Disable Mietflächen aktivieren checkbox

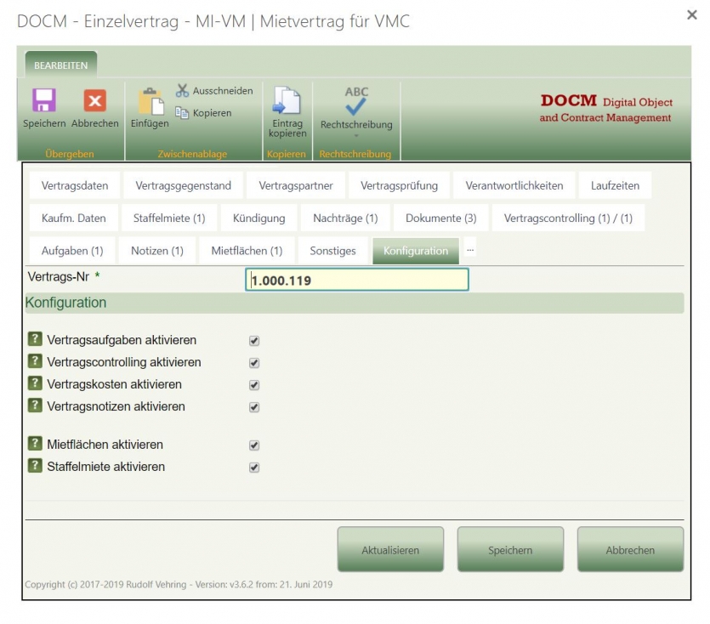(254, 445)
